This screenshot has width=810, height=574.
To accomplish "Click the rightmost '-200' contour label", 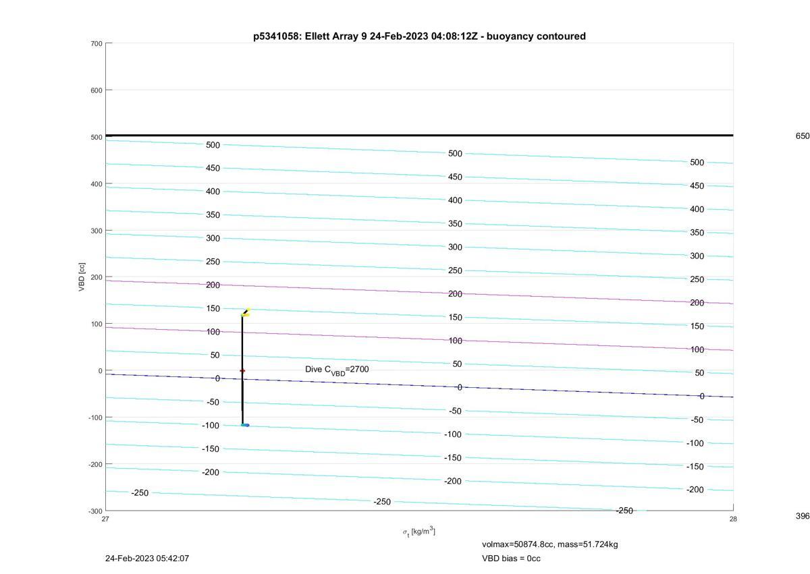I will 695,490.
